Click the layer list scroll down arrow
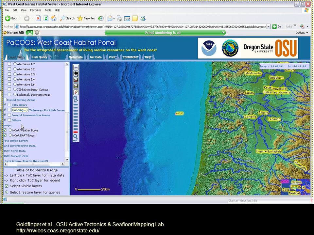This screenshot has height=235, width=314. pos(67,160)
